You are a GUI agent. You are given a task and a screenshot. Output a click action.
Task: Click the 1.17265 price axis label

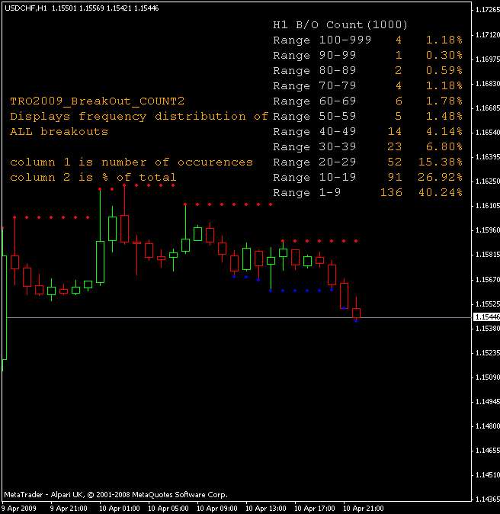486,10
